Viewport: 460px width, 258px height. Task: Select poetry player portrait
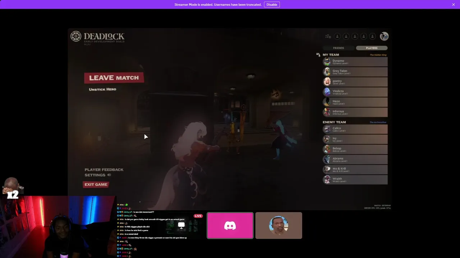tap(327, 82)
